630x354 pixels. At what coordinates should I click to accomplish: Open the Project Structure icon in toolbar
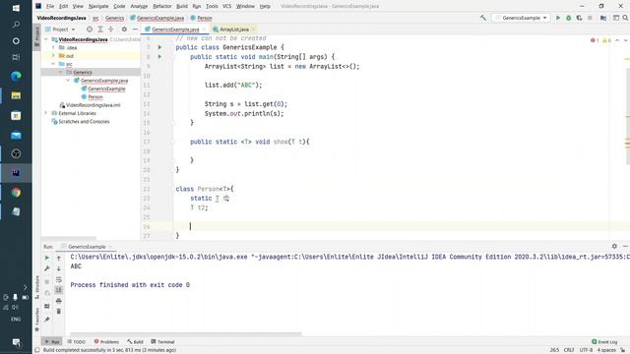click(603, 18)
